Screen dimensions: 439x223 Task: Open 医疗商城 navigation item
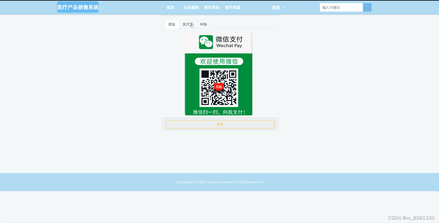(x=233, y=8)
